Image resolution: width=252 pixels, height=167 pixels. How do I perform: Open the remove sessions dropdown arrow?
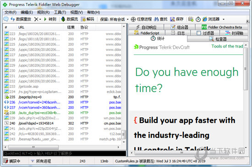(x=40, y=19)
